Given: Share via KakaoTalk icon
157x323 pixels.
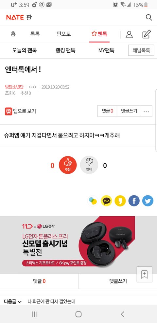Looking at the screenshot, I should click(x=106, y=201).
